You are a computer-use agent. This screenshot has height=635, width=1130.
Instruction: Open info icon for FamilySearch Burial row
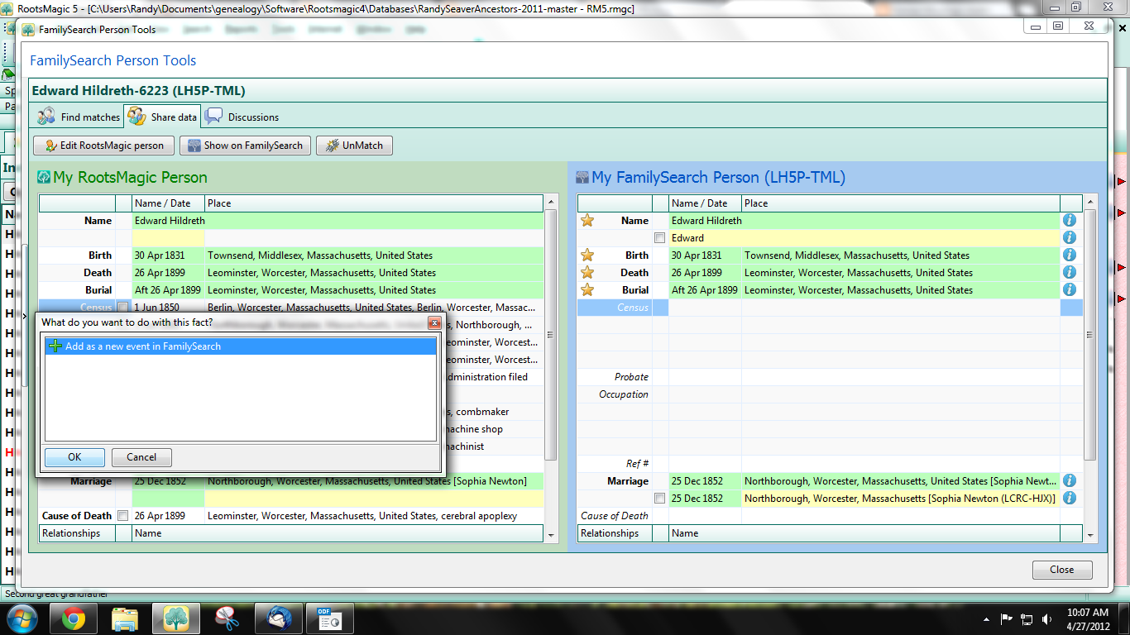1070,290
